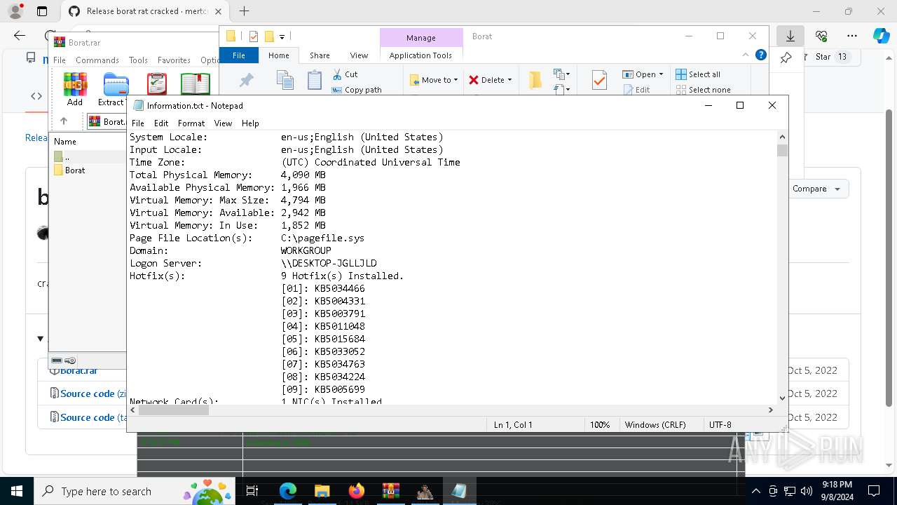Screen dimensions: 897x505
Task: Switch to Explorer Share tab
Action: coord(320,55)
